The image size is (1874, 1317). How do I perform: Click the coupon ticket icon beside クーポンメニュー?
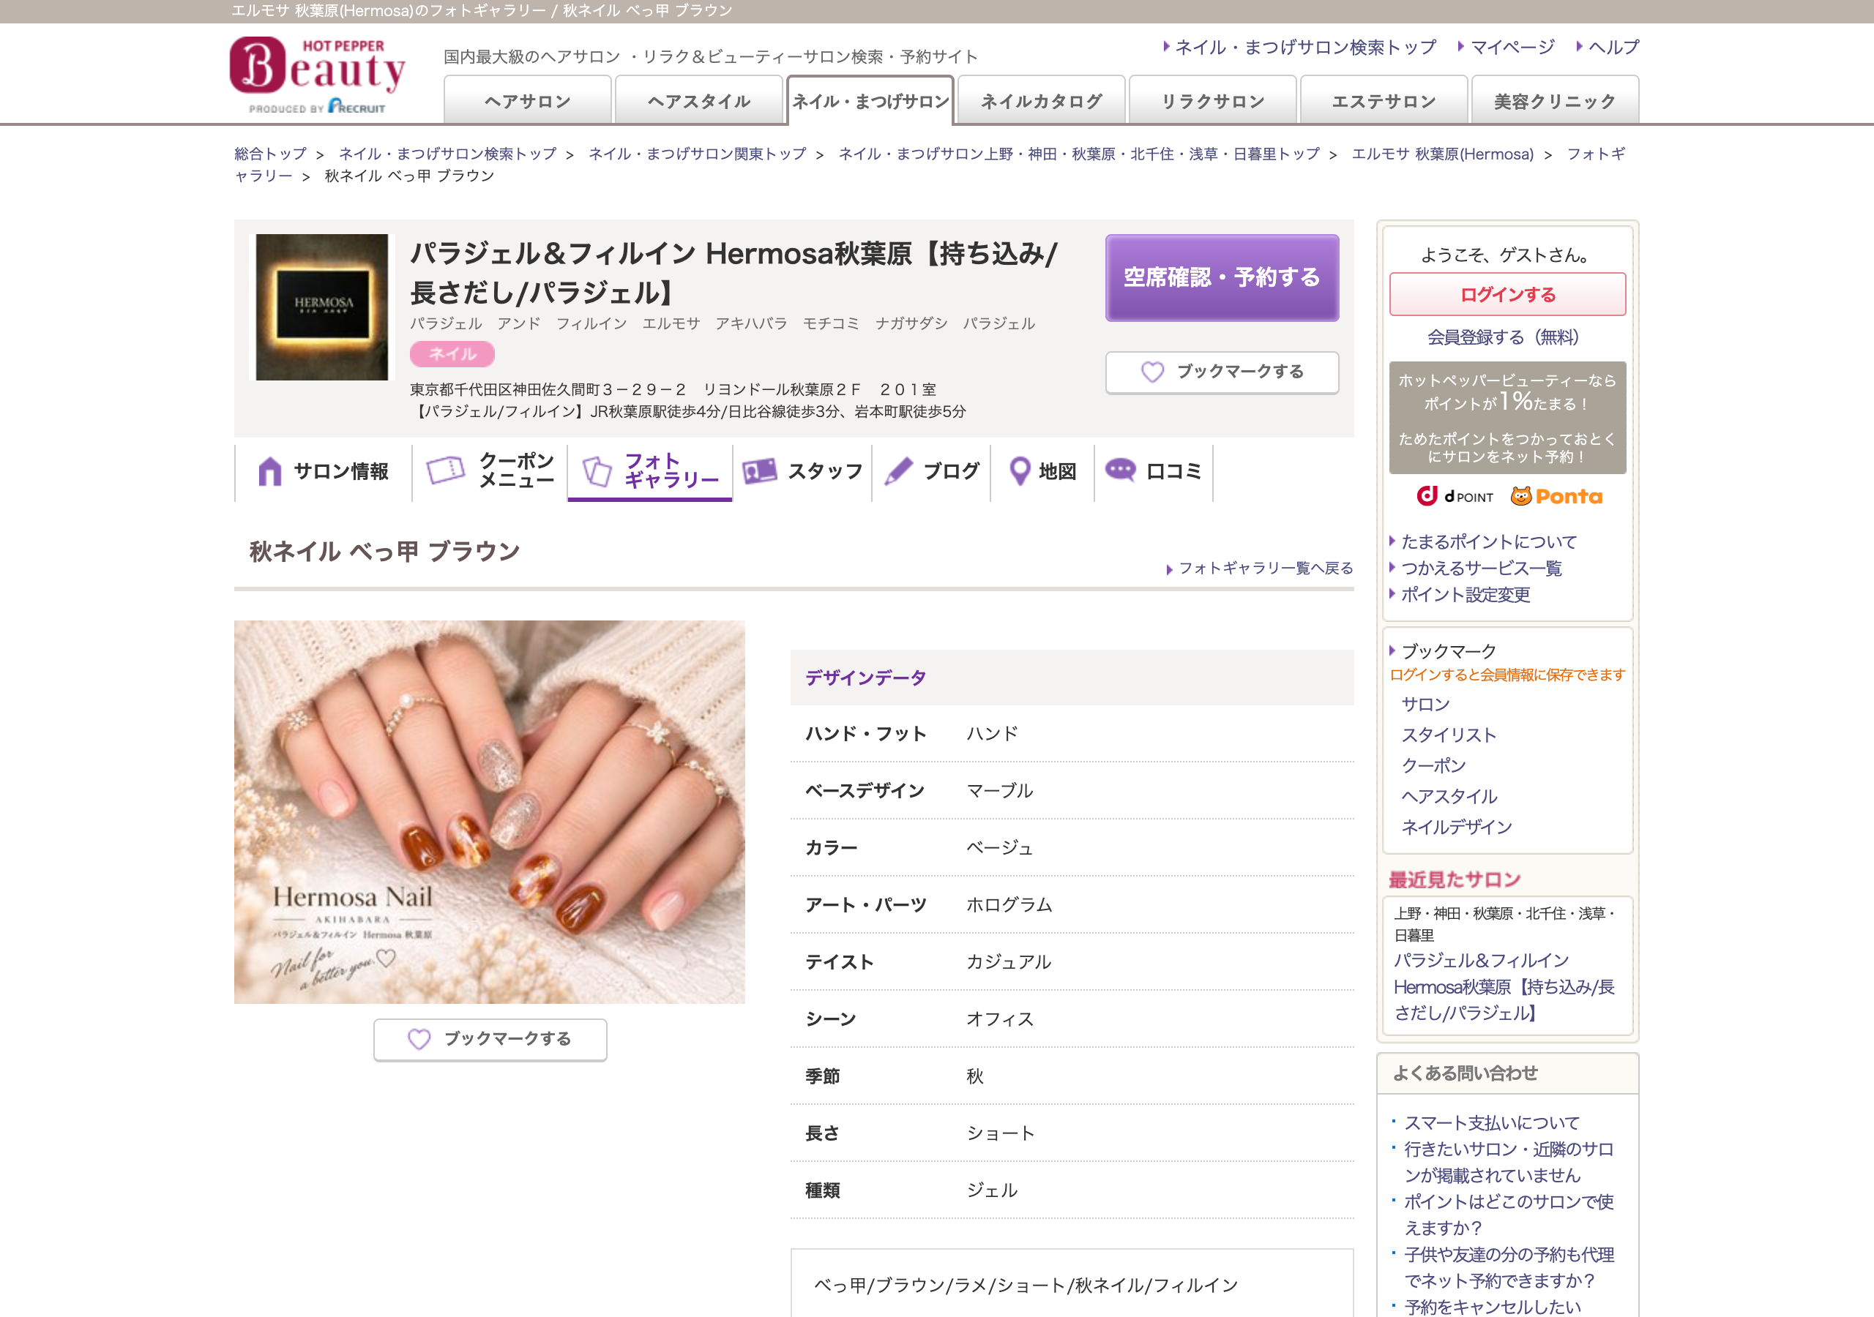point(446,470)
